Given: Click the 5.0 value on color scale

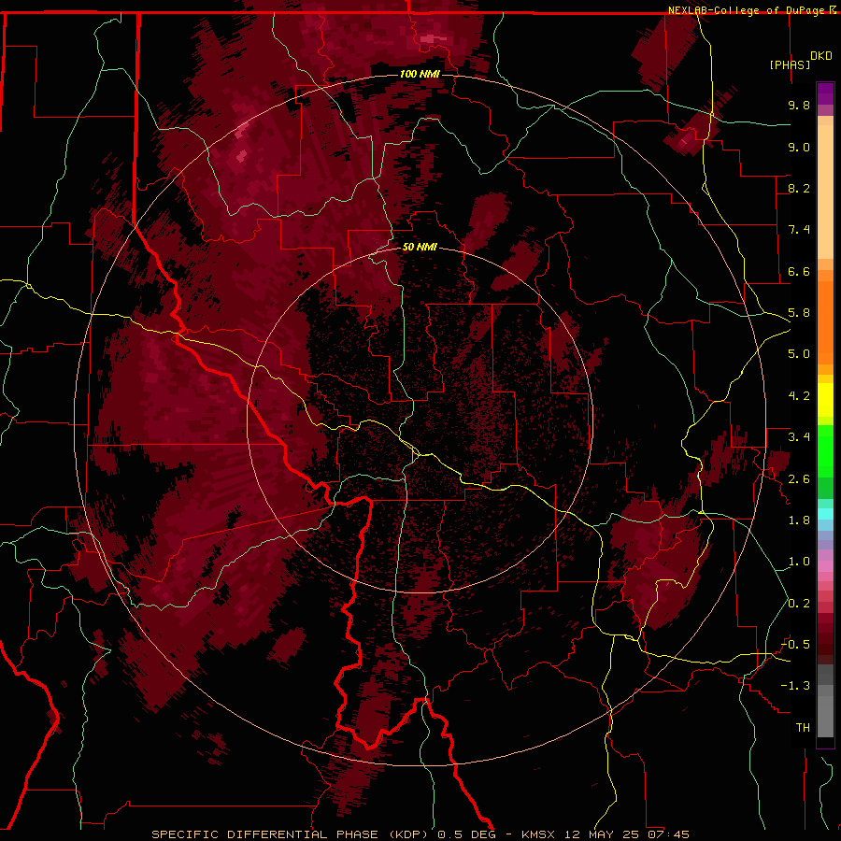Looking at the screenshot, I should (799, 354).
